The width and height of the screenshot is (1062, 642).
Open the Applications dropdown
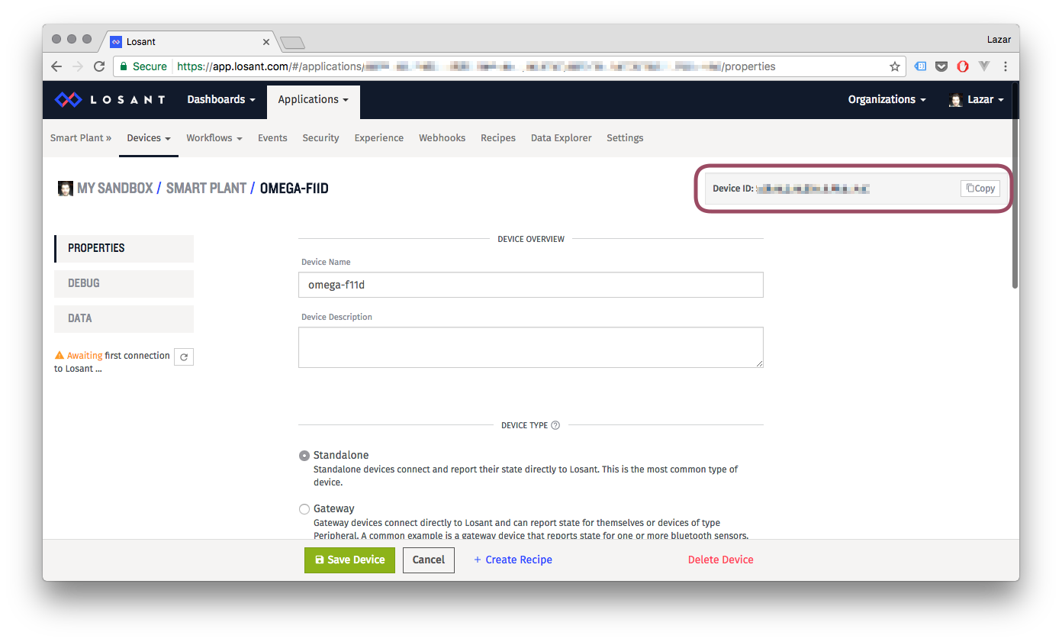314,100
